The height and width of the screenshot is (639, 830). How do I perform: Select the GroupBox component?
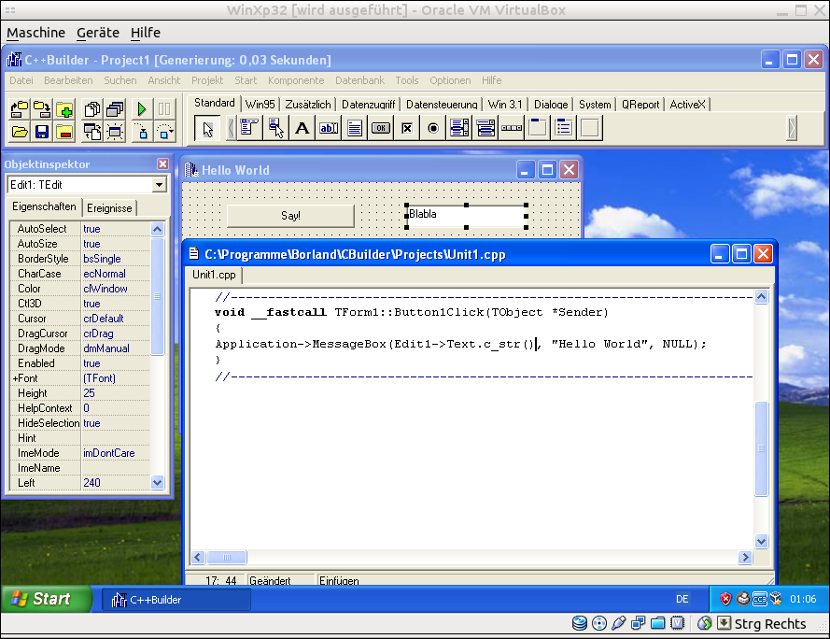click(x=537, y=128)
